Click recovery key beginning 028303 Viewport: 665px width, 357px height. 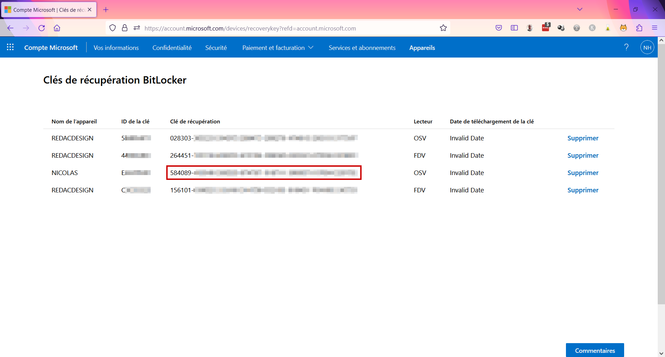(264, 138)
